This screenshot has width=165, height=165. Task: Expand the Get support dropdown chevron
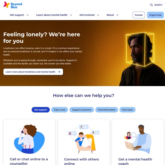coord(28,15)
